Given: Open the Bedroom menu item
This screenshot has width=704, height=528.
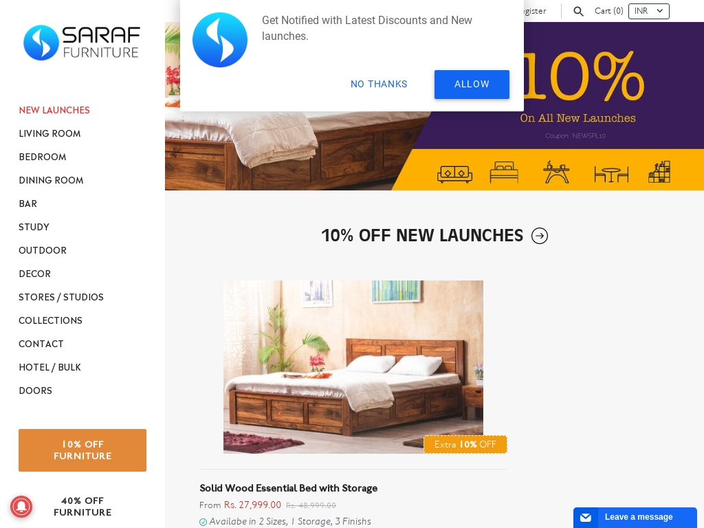Looking at the screenshot, I should (43, 157).
